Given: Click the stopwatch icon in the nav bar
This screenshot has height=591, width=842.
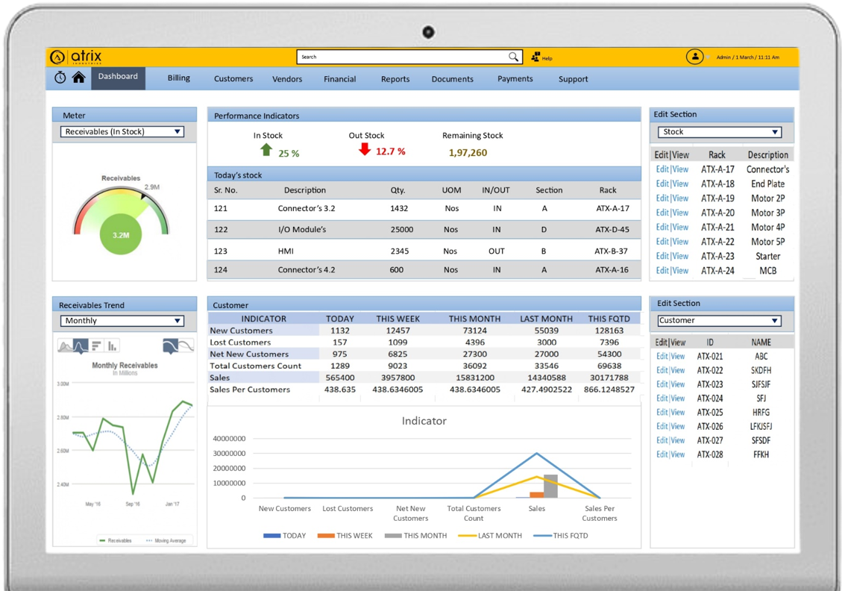Looking at the screenshot, I should [60, 78].
